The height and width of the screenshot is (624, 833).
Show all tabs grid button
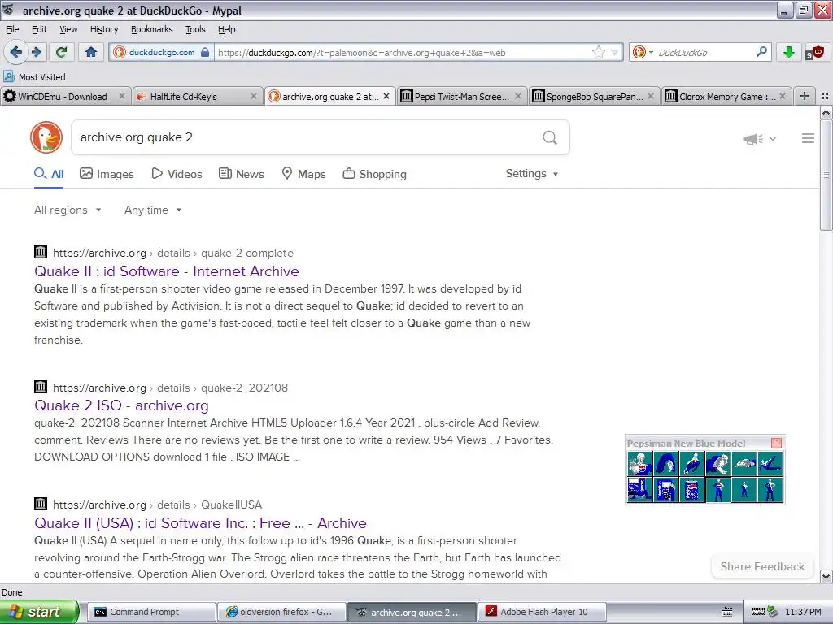pyautogui.click(x=825, y=96)
